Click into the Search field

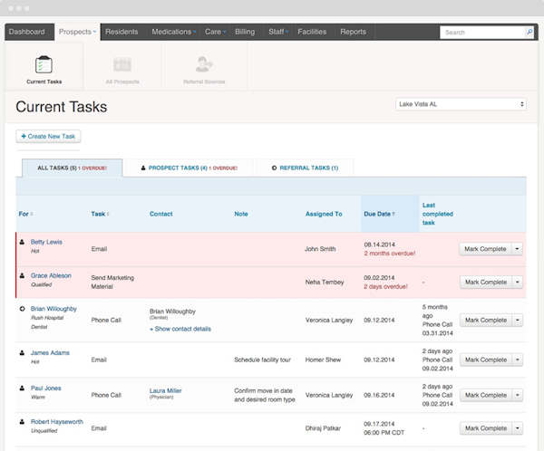482,33
